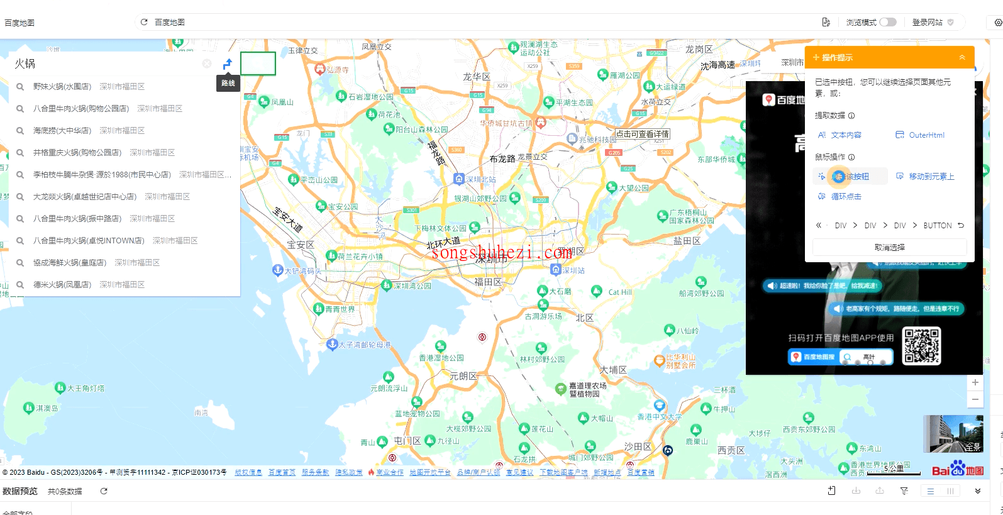Toggle the 浏览模式 switch
Image resolution: width=1003 pixels, height=515 pixels.
point(888,22)
